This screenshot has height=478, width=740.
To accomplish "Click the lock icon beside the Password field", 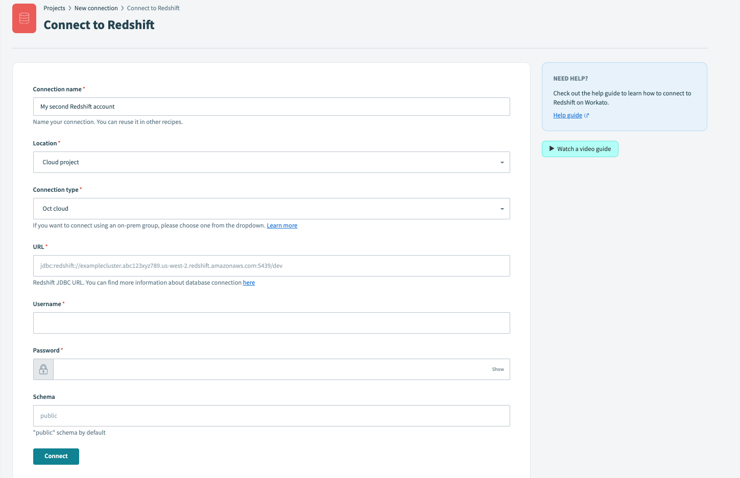I will (x=43, y=369).
